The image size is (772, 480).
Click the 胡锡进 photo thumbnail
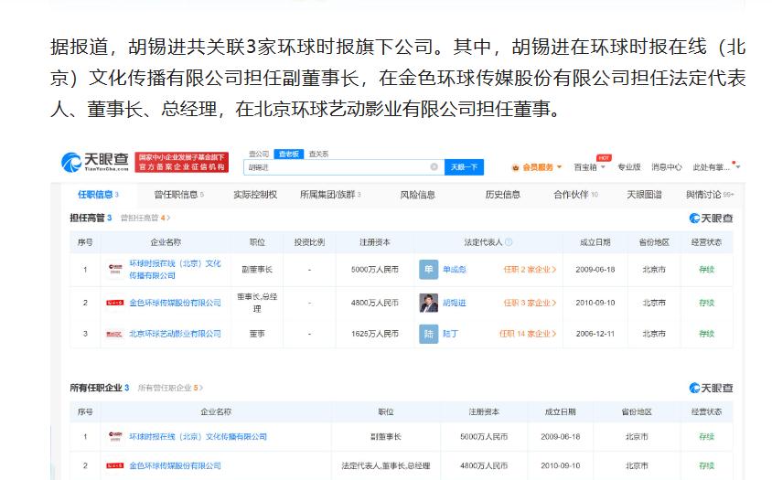[428, 303]
